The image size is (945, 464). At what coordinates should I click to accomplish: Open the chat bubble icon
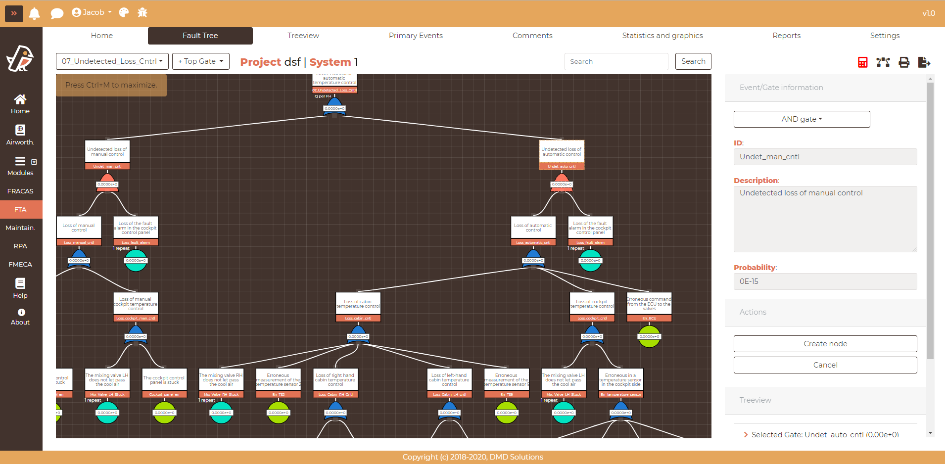[57, 13]
